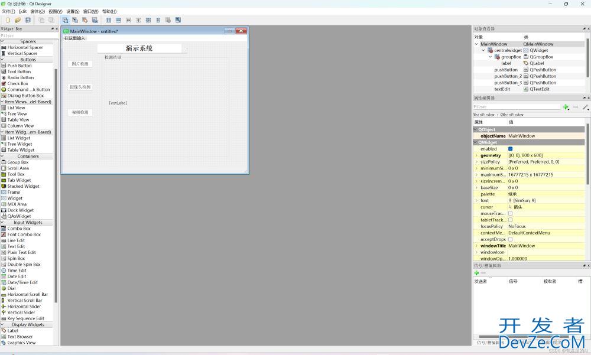The height and width of the screenshot is (355, 591).
Task: Open the 设置(S) menu
Action: [73, 11]
